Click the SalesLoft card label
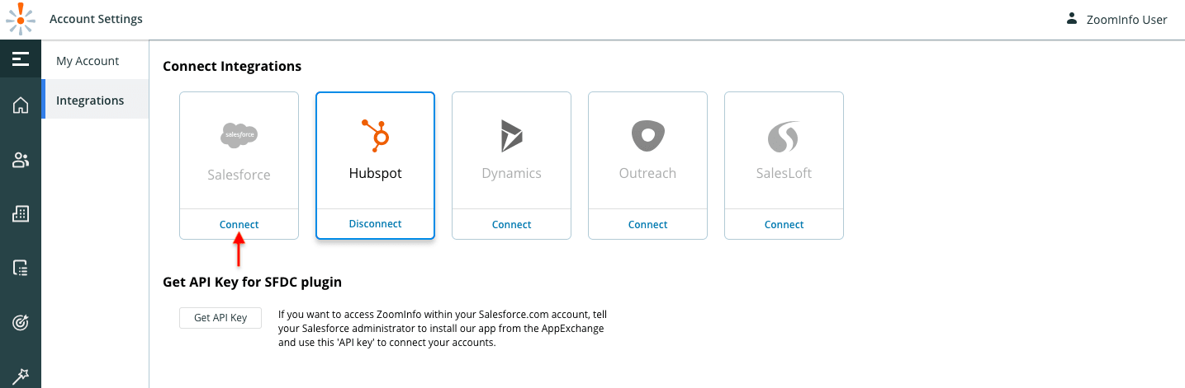This screenshot has height=388, width=1185. 784,173
